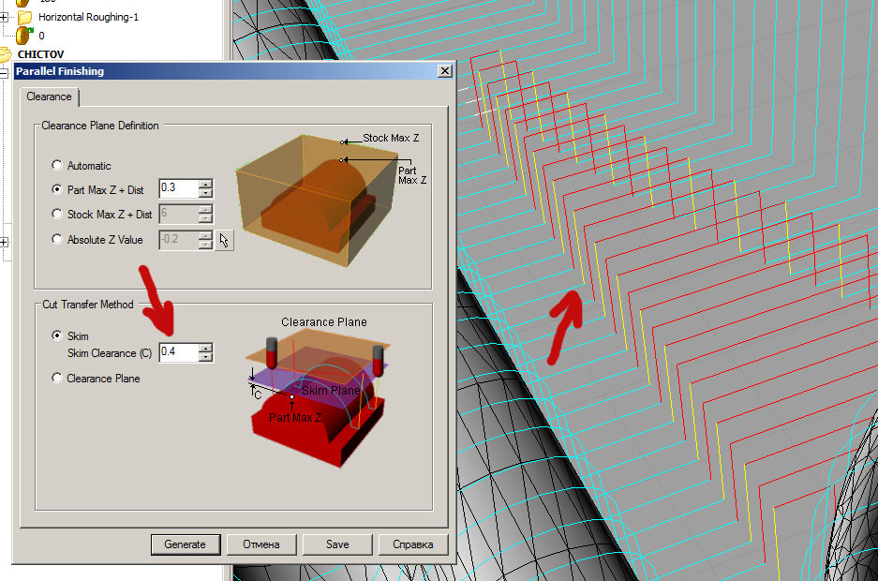Click the Skim Clearance input field
Viewport: 878px width, 581px height.
click(178, 352)
